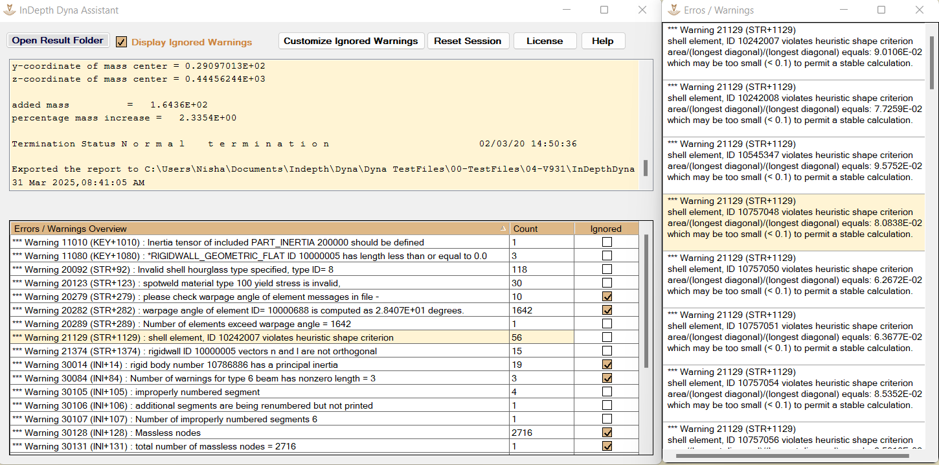Click count cell 1642 for Warning 20282
939x465 pixels.
542,310
